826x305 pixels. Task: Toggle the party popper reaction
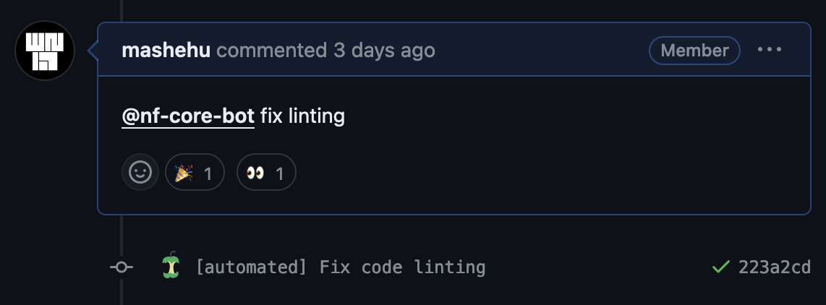(x=195, y=172)
